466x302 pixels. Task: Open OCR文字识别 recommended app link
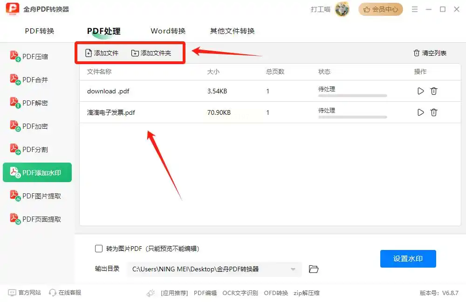pyautogui.click(x=240, y=293)
